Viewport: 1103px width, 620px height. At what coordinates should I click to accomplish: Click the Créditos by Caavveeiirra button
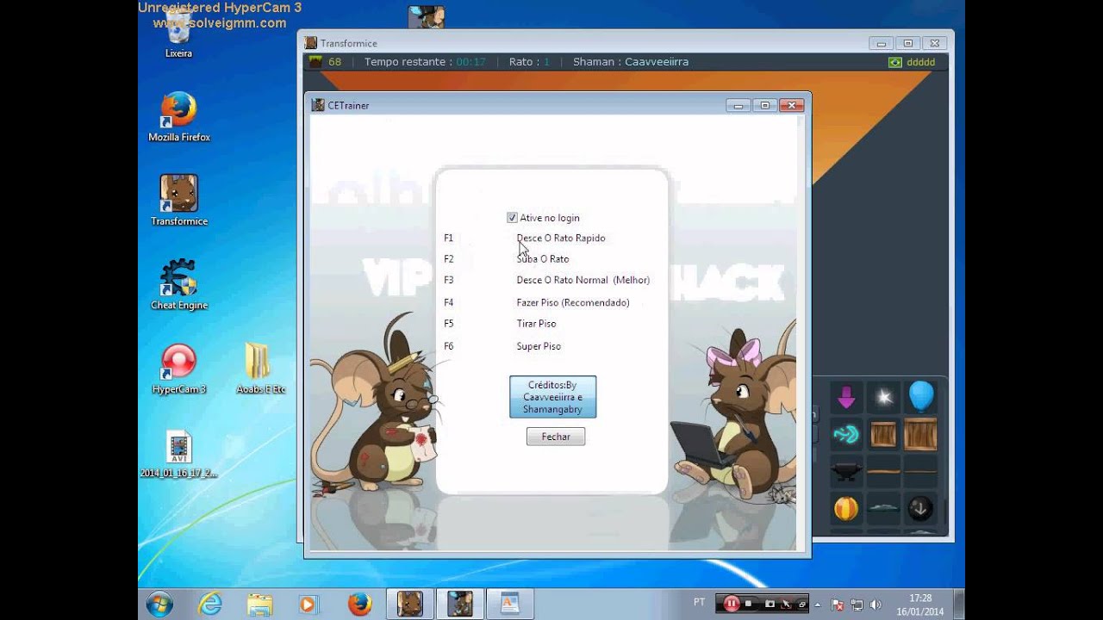pyautogui.click(x=552, y=397)
